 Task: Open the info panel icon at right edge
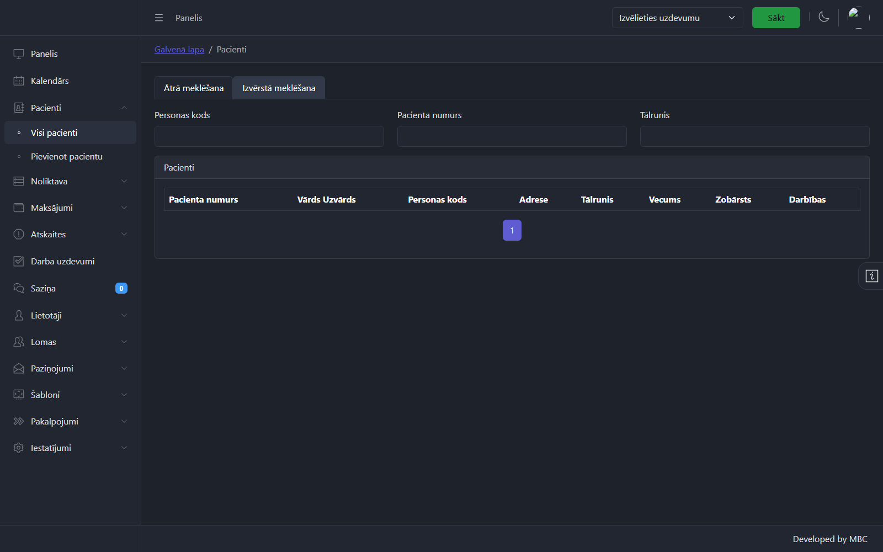(871, 276)
